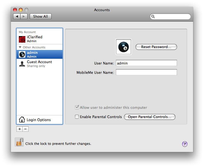Toggle Allow user to administer this computer
Image resolution: width=204 pixels, height=167 pixels.
pyautogui.click(x=77, y=107)
